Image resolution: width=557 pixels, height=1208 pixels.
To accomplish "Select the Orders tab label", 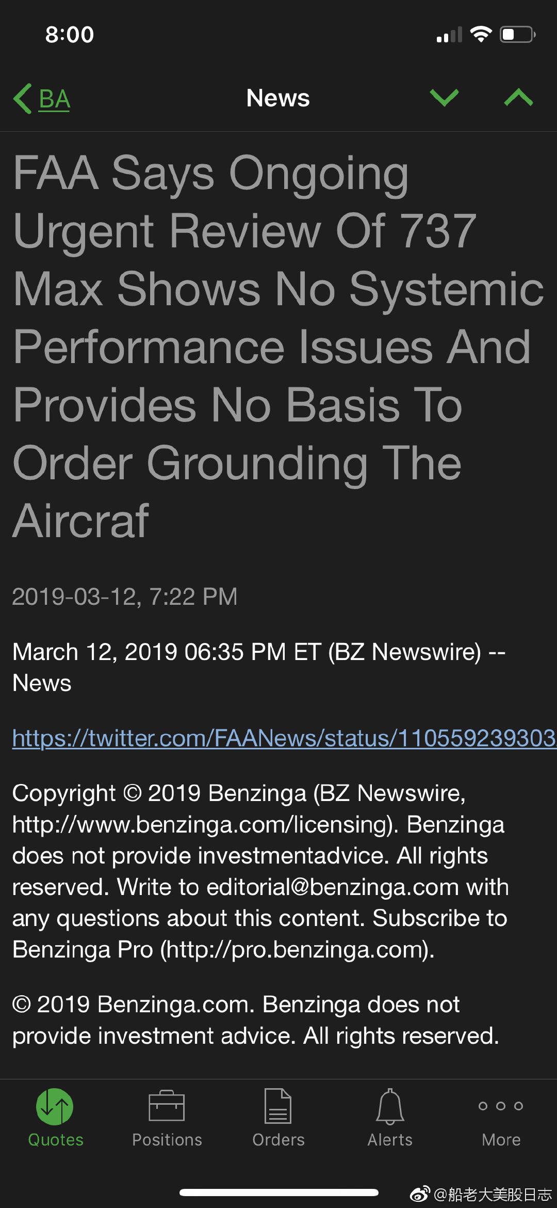I will coord(278,1140).
